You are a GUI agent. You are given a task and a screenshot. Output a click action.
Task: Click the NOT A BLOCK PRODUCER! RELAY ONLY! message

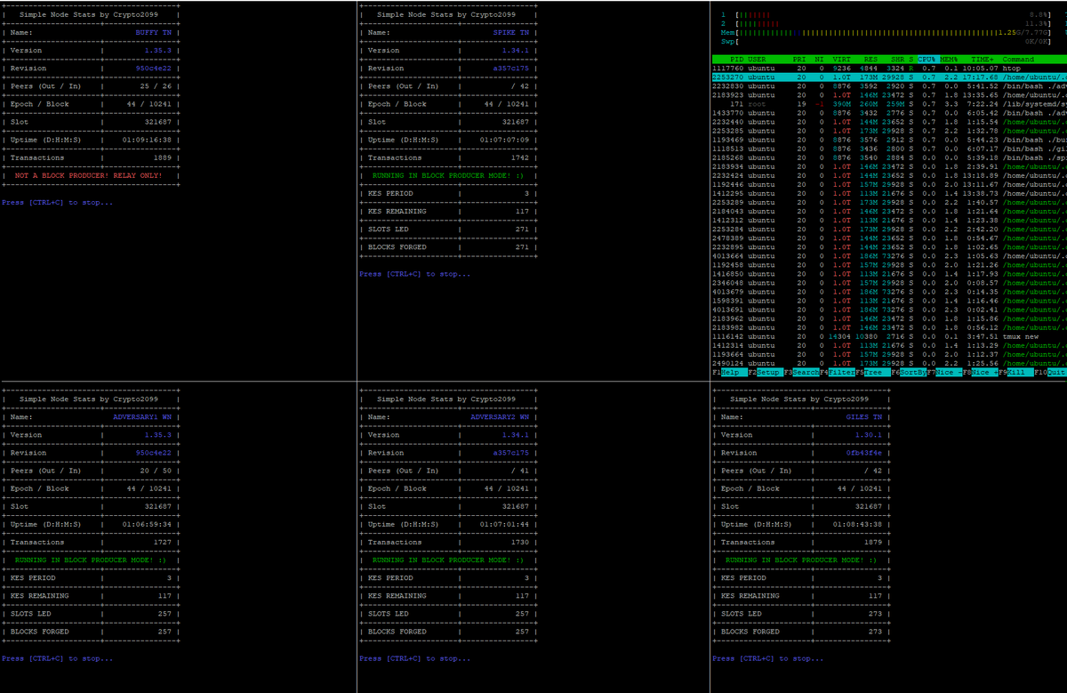tap(88, 175)
